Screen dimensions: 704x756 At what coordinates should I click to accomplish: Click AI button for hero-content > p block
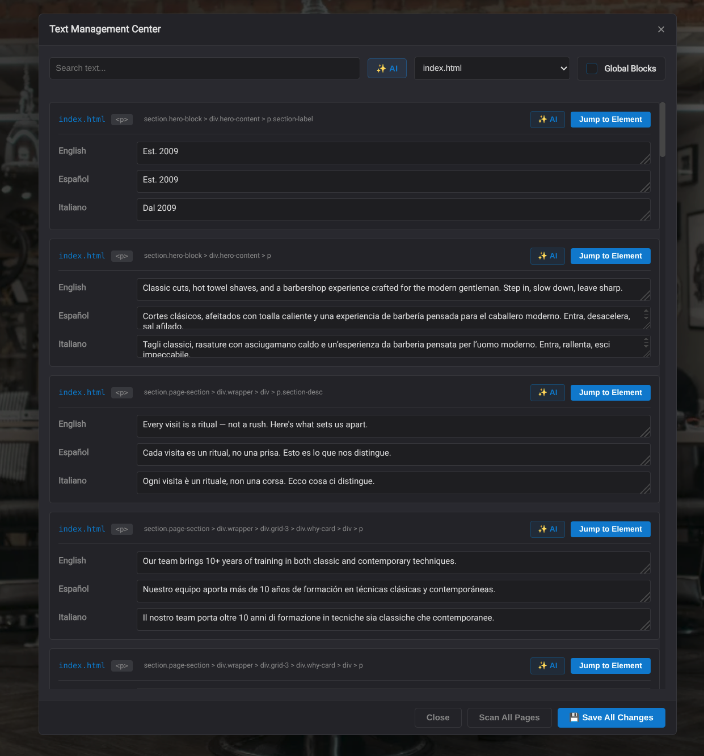pyautogui.click(x=547, y=256)
